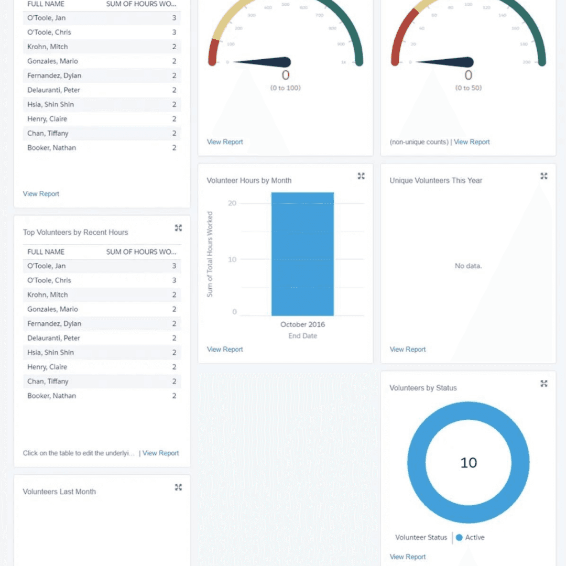Click SUM OF HOURS WO... header in Recent Hours table
Screen dimensions: 566x566
tap(141, 252)
